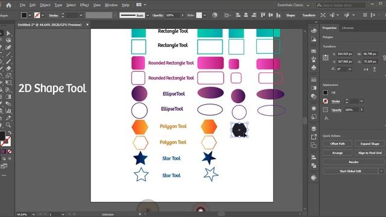Open the Swatches panel dock icon
The height and width of the screenshot is (217, 386).
(314, 51)
